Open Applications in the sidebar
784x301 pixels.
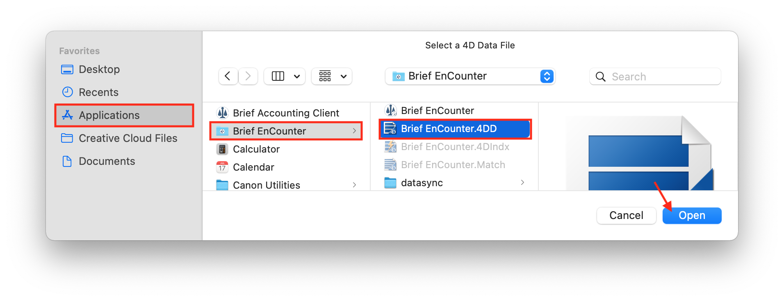(x=124, y=115)
